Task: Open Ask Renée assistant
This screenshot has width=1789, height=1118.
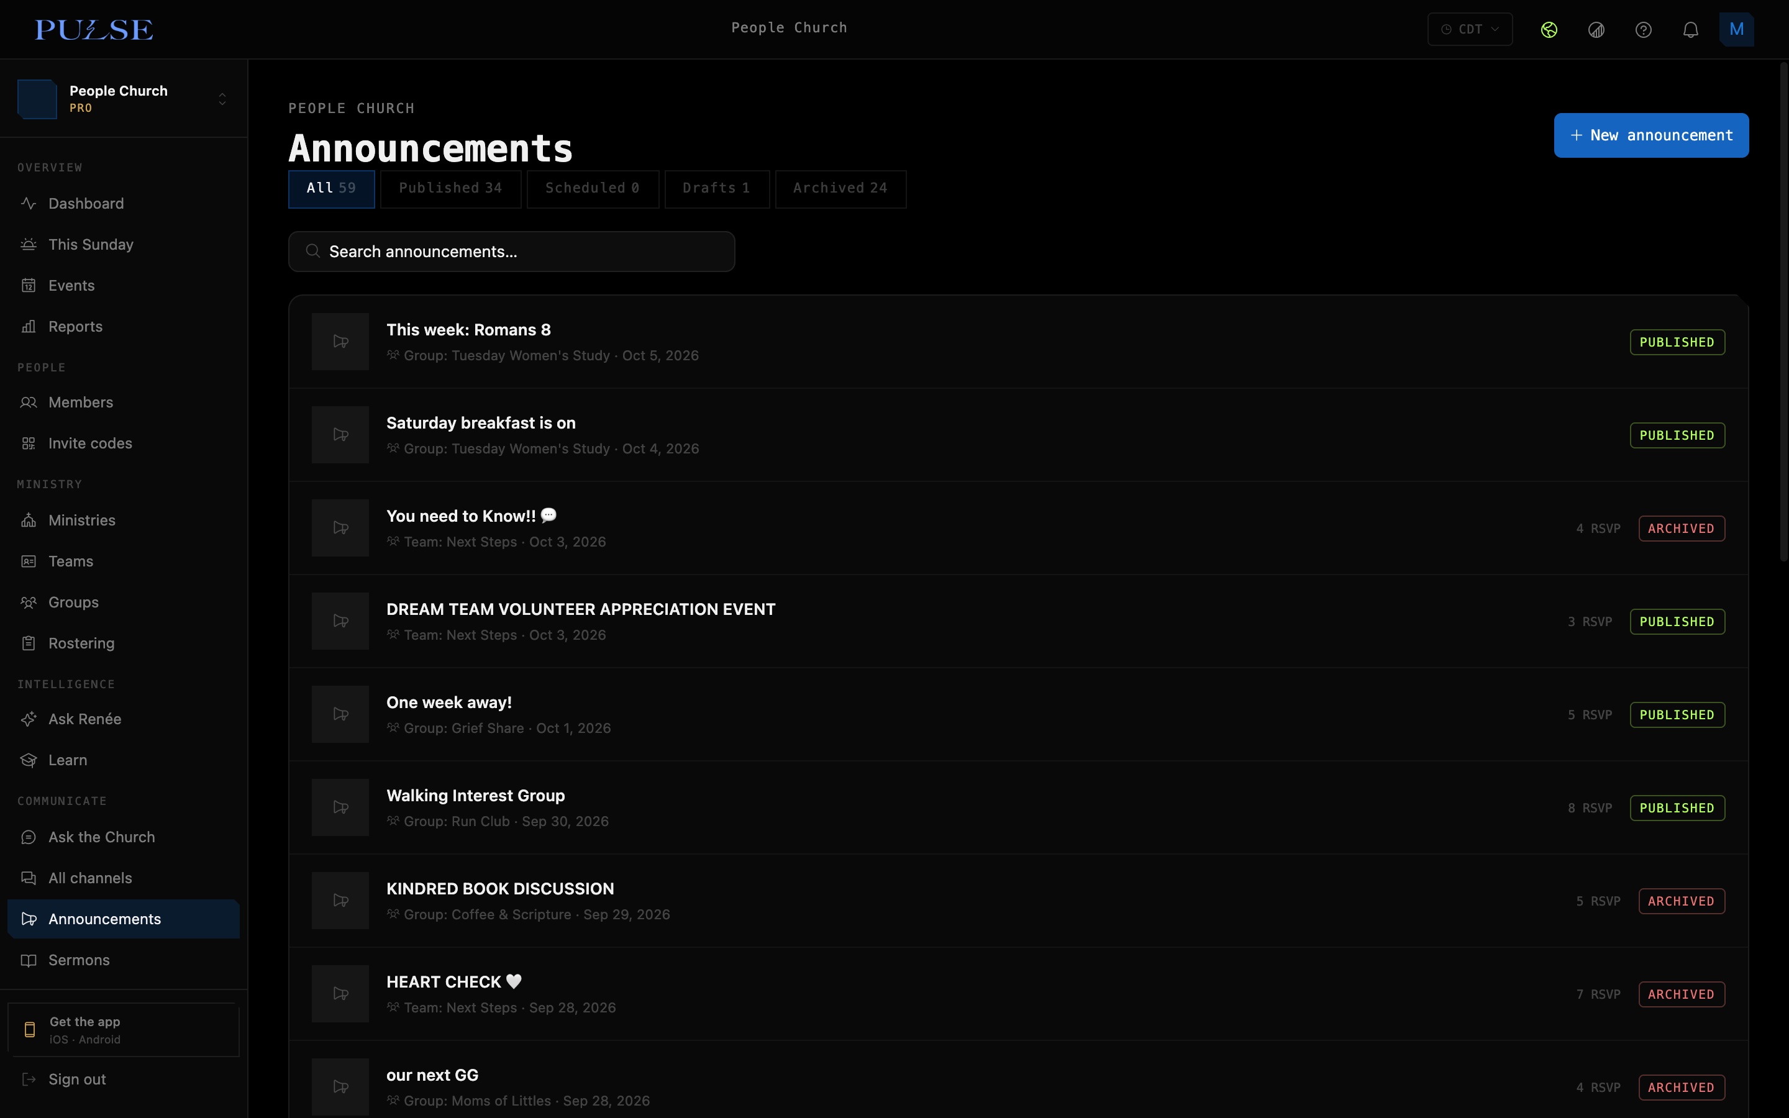Action: [124, 719]
